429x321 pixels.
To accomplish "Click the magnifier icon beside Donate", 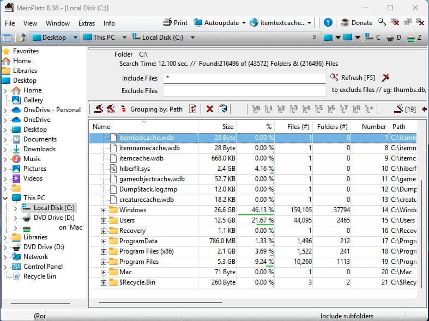I will pos(382,23).
